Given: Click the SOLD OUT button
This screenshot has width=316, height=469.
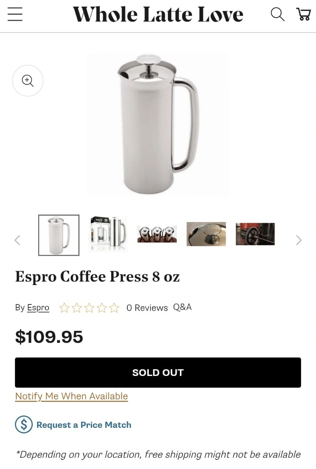Looking at the screenshot, I should 158,373.
